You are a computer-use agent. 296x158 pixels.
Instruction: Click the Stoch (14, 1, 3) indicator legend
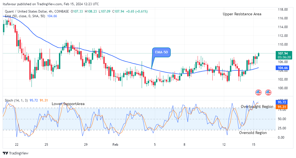tap(16, 100)
